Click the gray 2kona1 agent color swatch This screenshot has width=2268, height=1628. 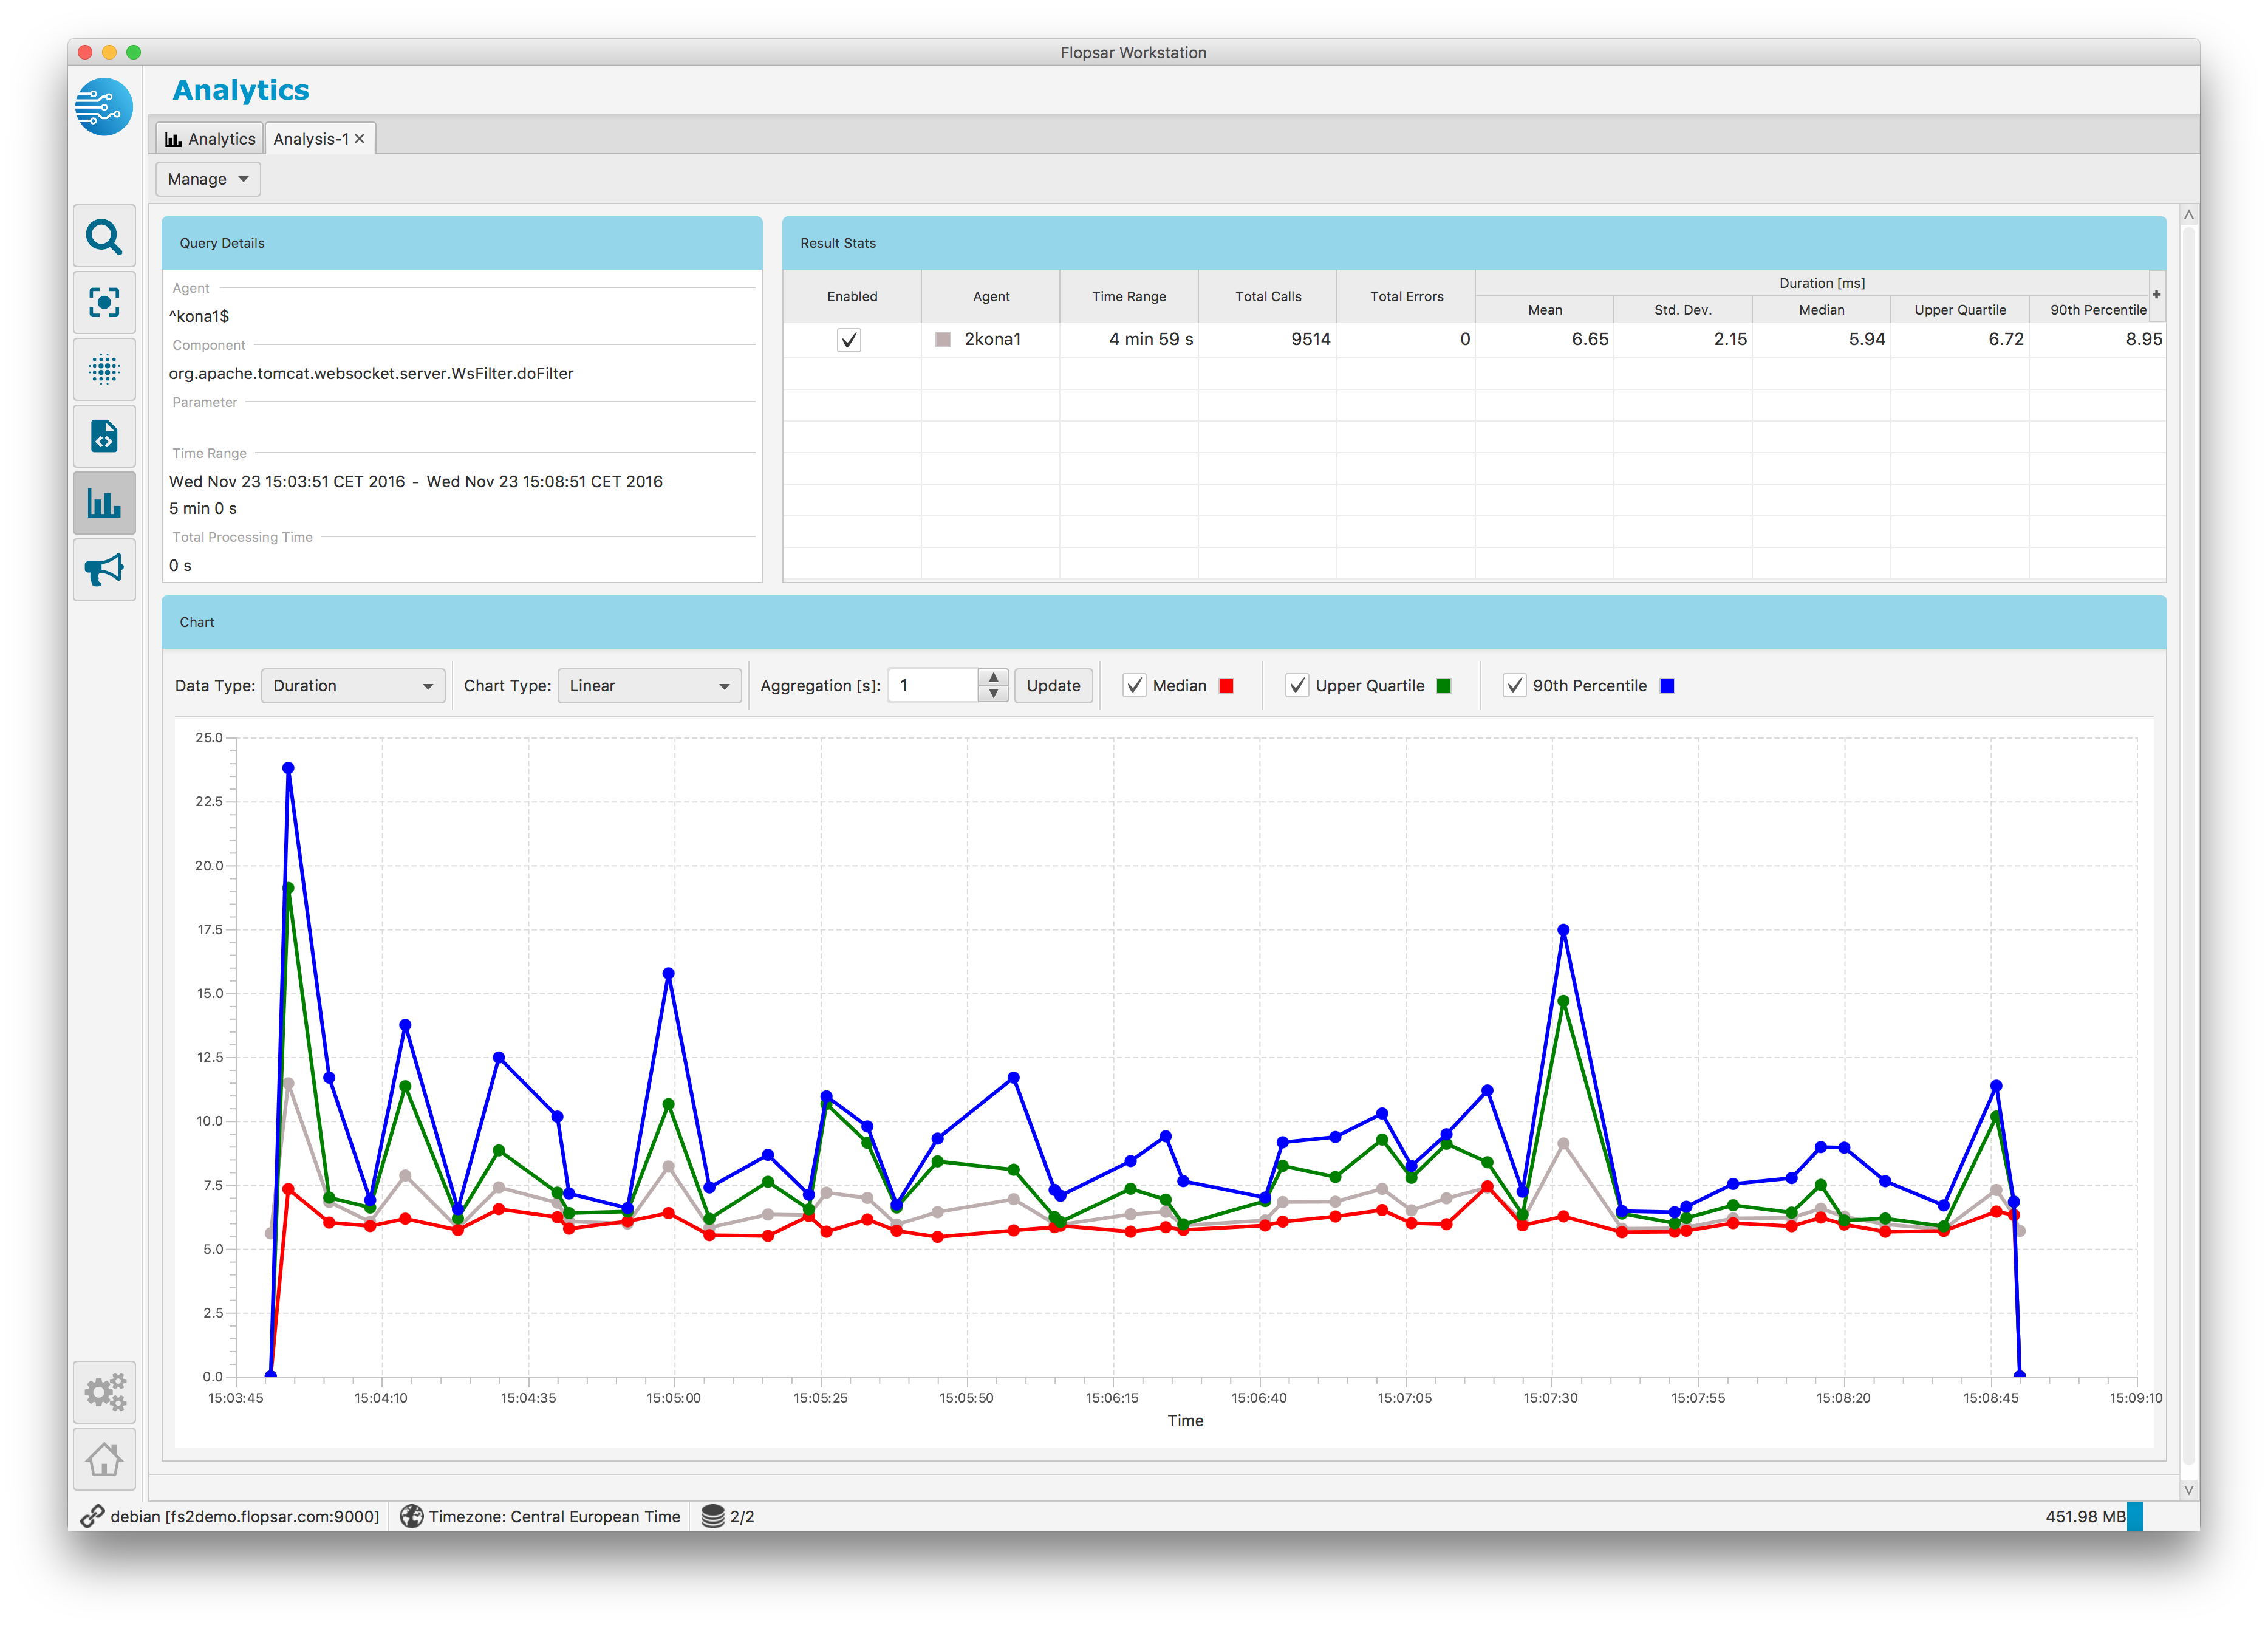(942, 340)
